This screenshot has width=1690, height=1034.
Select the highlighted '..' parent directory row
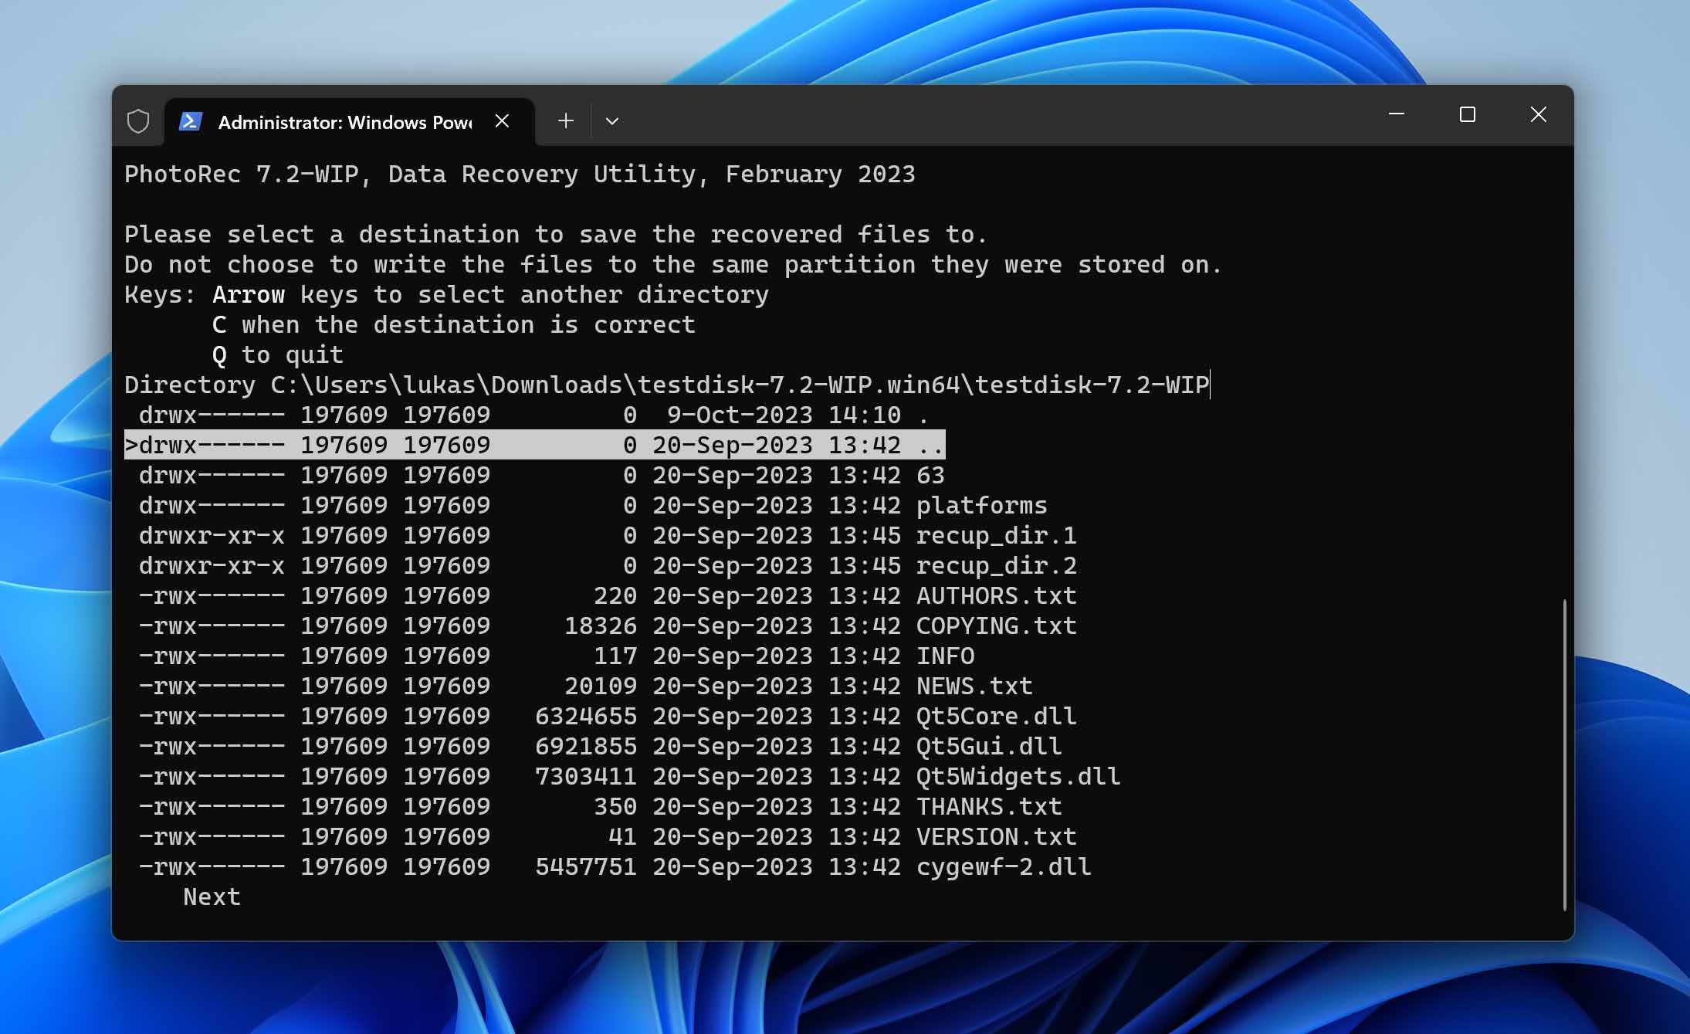(534, 445)
